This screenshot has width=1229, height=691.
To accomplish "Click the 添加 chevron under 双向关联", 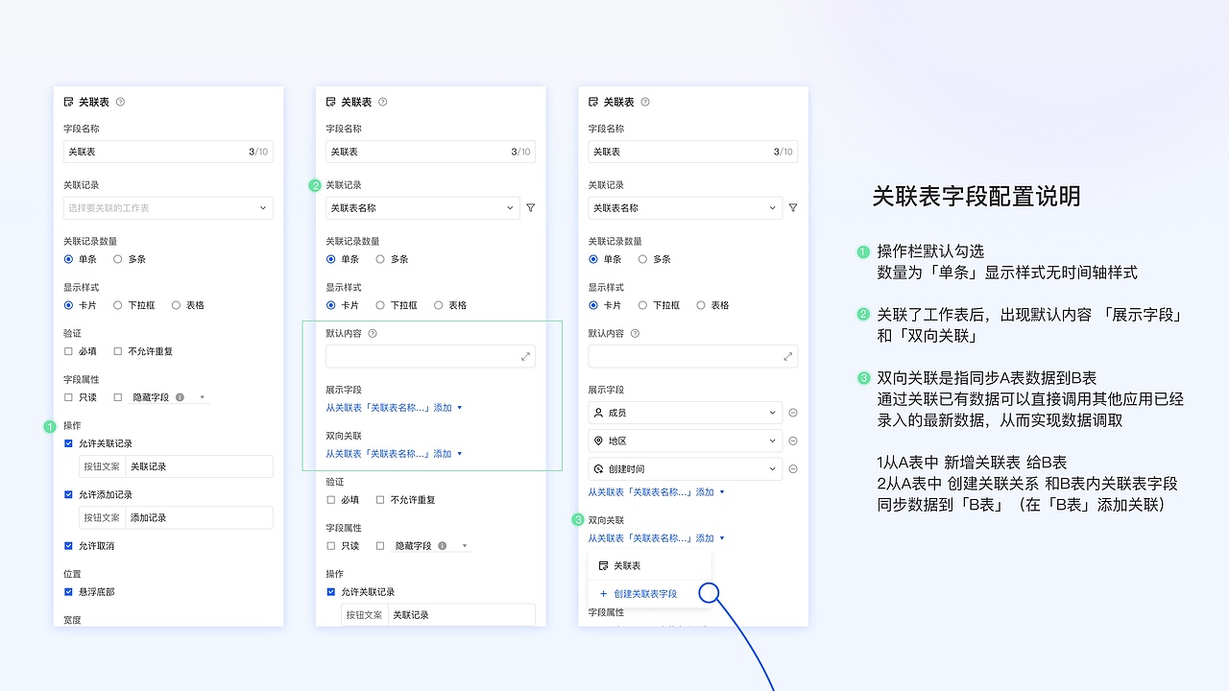I will [x=721, y=537].
